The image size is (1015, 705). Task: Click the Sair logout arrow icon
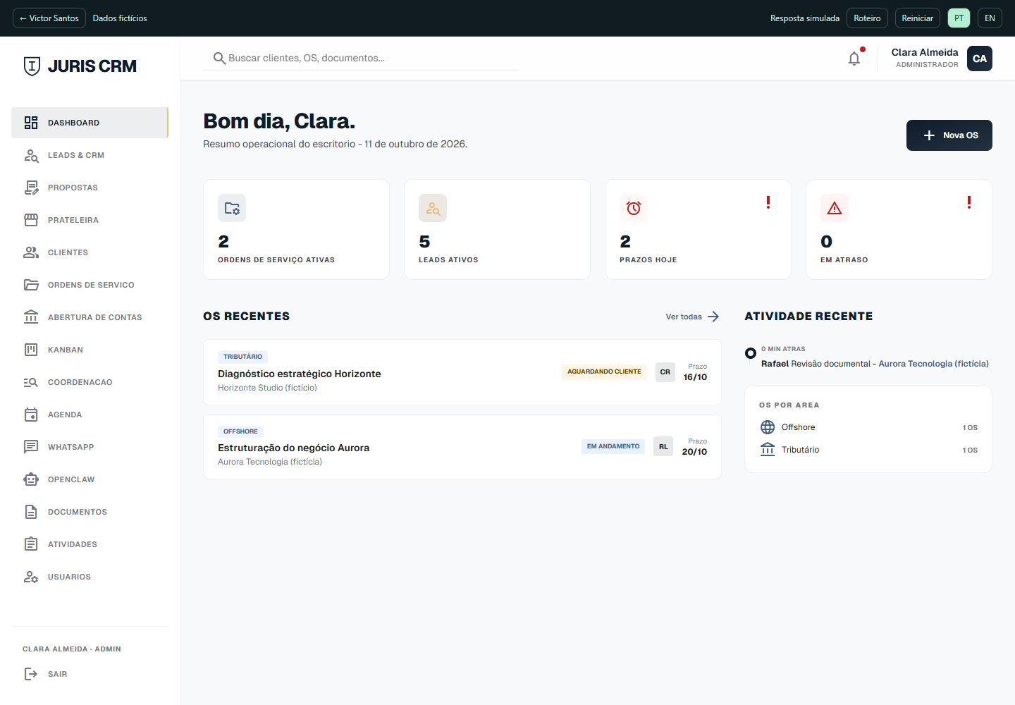click(x=31, y=674)
